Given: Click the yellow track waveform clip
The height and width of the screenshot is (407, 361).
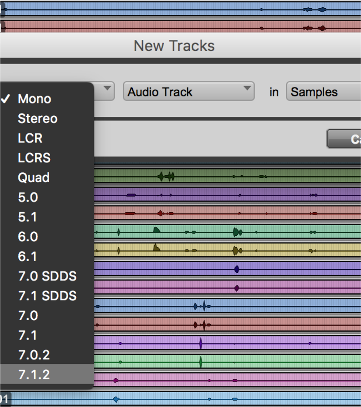Looking at the screenshot, I should coord(216,250).
